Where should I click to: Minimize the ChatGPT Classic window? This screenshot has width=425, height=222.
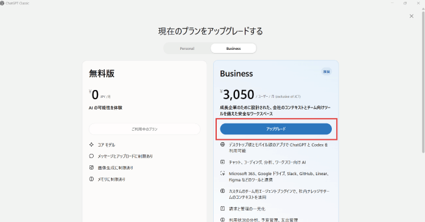(x=392, y=3)
